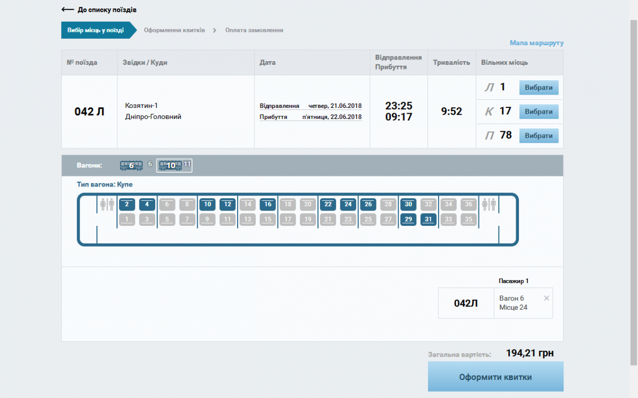The image size is (638, 398).
Task: Click the back arrow to train list
Action: point(68,10)
